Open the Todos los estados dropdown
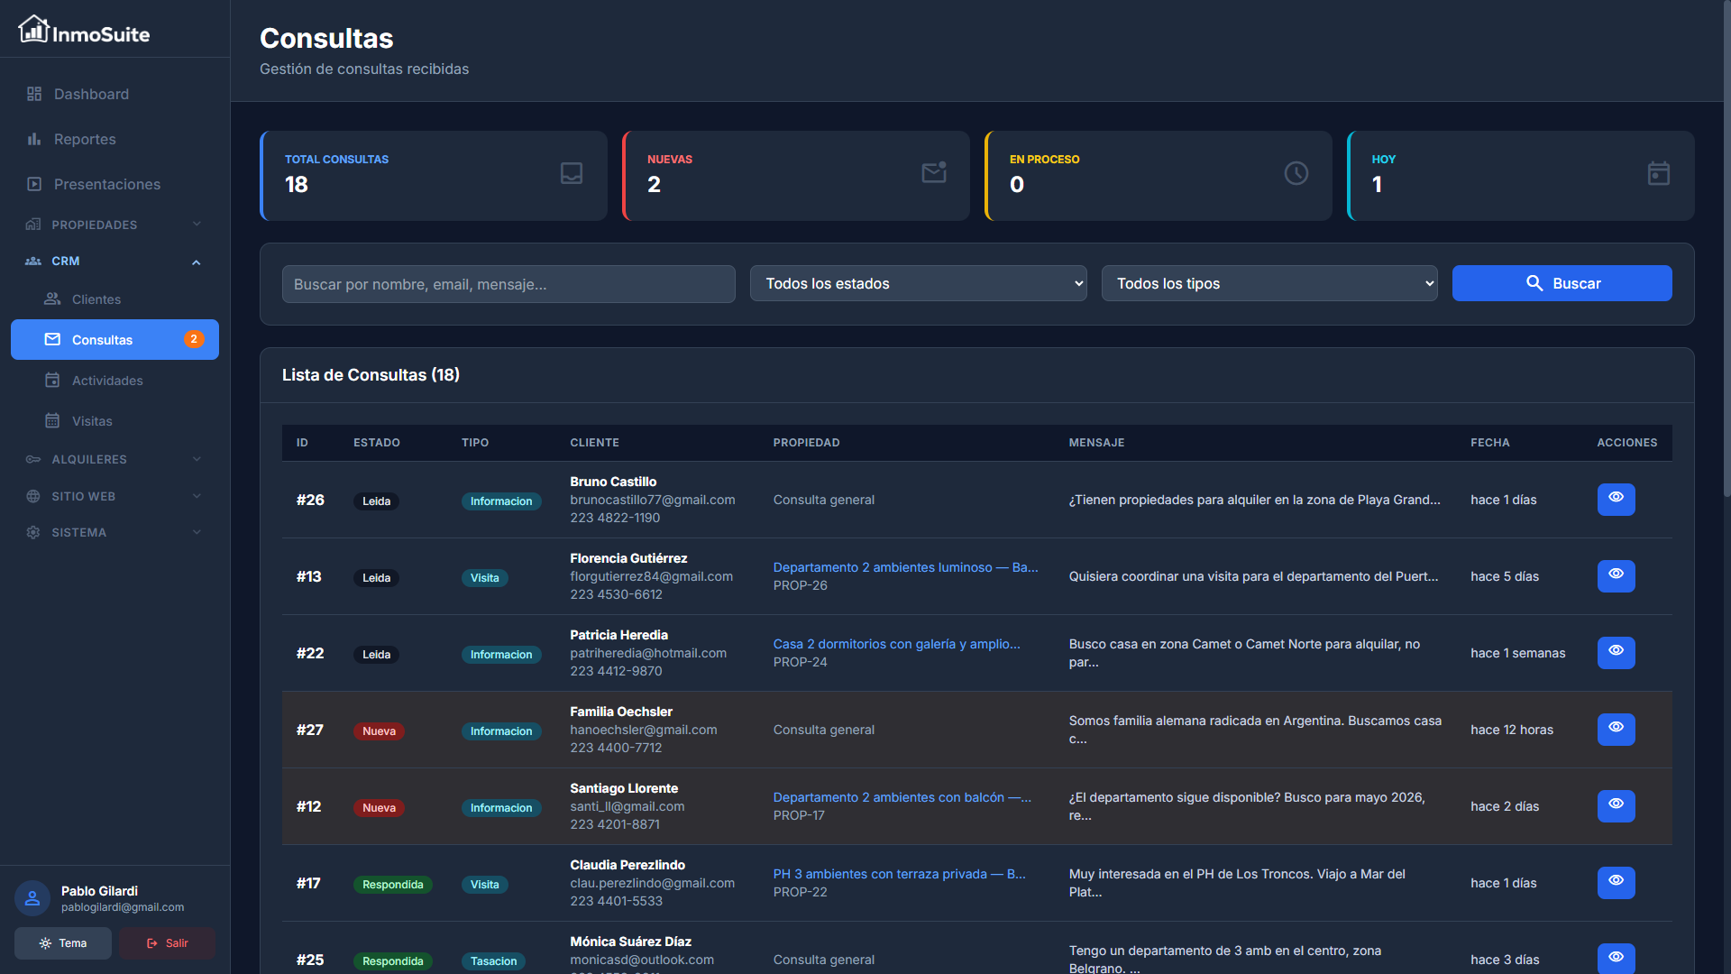 click(x=918, y=283)
